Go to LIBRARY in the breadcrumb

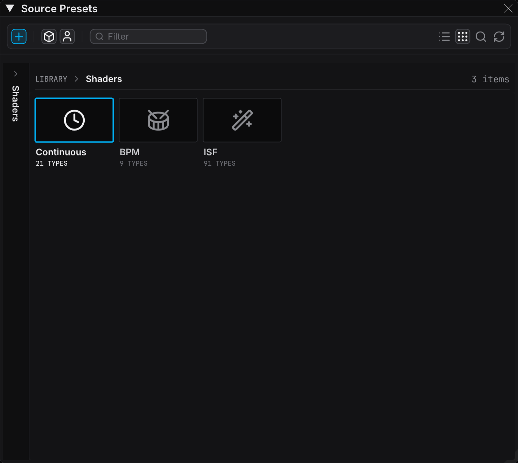(x=51, y=79)
